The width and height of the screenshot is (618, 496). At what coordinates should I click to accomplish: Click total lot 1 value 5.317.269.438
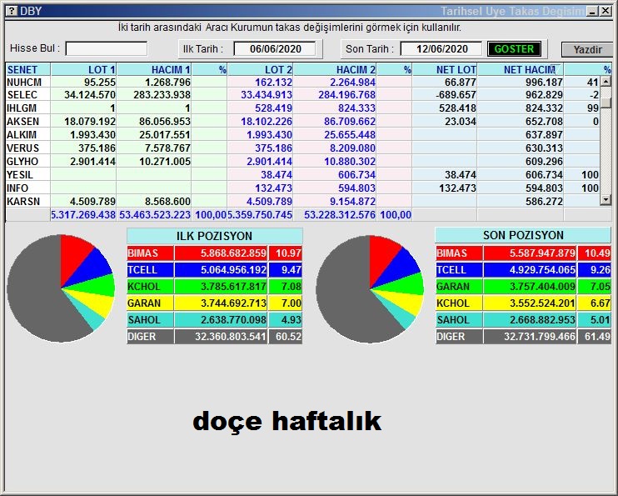tap(83, 215)
